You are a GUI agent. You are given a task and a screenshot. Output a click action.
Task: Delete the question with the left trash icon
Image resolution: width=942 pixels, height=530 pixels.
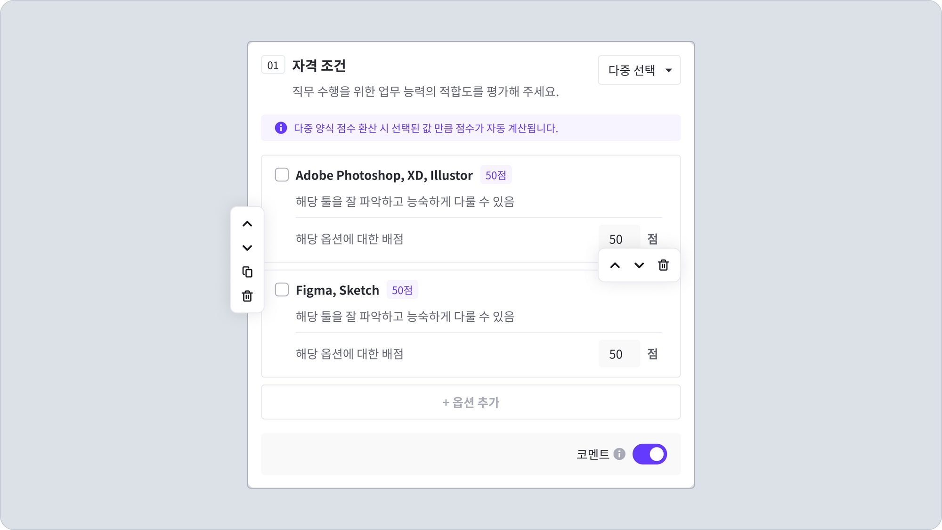point(247,296)
